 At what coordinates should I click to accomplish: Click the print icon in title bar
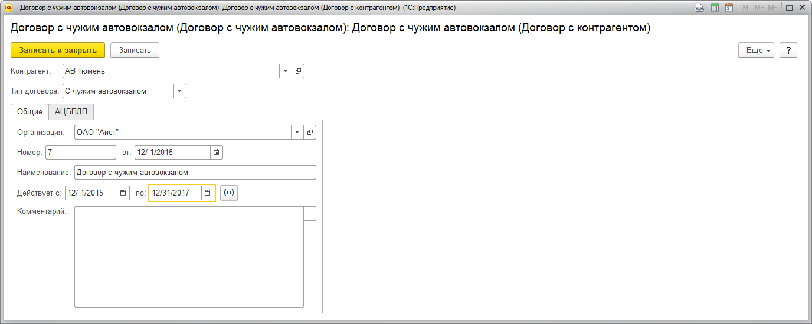[699, 8]
